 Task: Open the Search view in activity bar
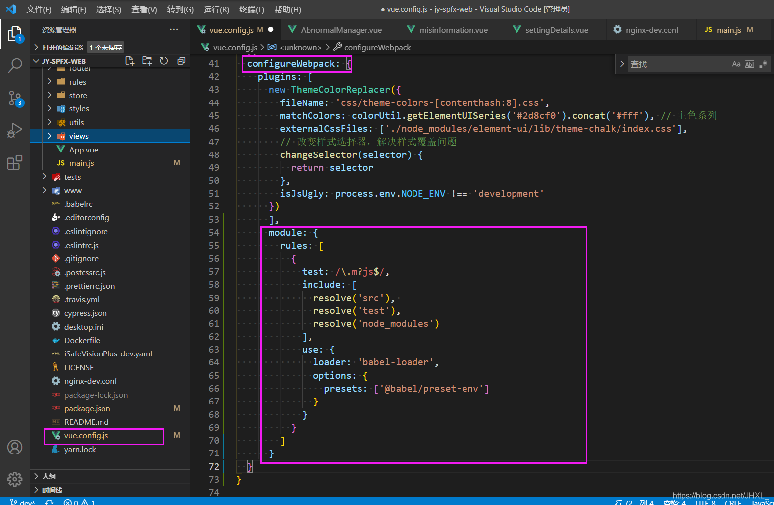(15, 65)
